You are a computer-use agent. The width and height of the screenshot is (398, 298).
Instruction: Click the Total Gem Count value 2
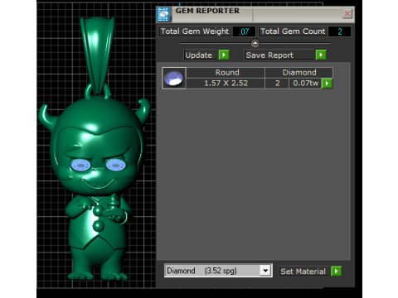(340, 31)
